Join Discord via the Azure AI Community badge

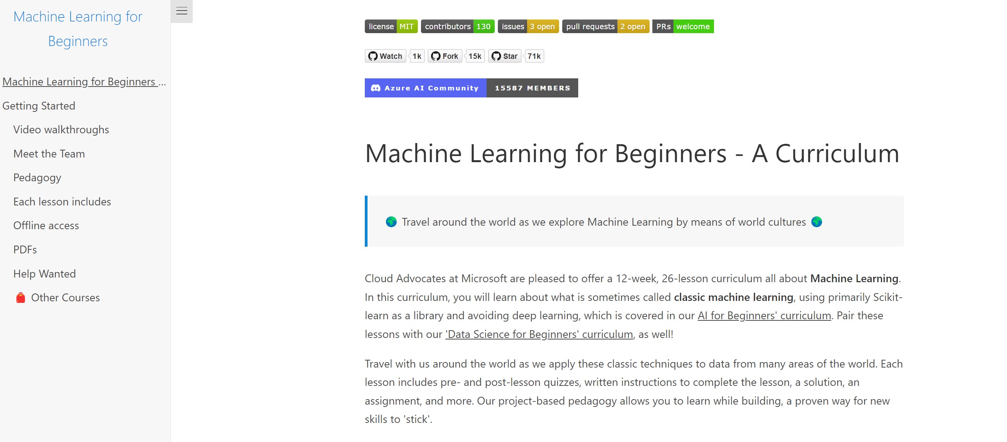point(425,88)
